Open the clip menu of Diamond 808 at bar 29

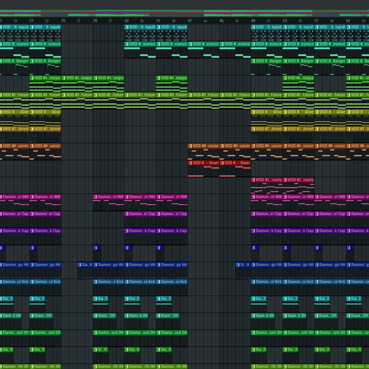pos(95,197)
